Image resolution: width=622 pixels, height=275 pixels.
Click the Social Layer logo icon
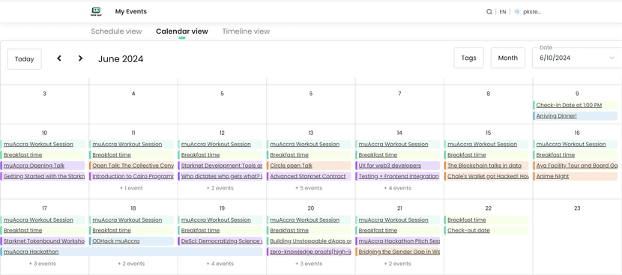click(96, 11)
